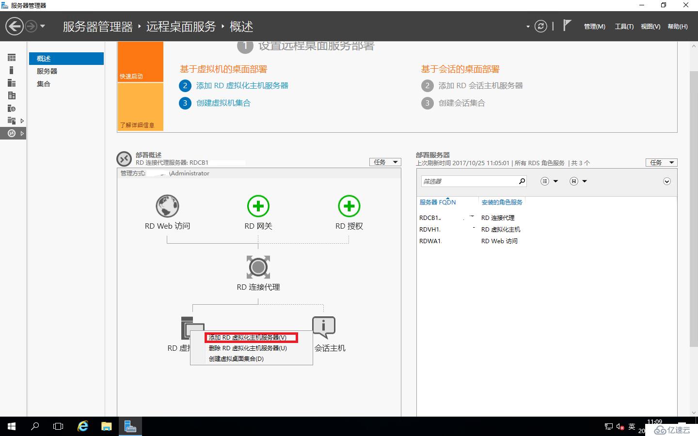Click the RD 网关 green plus icon

258,206
